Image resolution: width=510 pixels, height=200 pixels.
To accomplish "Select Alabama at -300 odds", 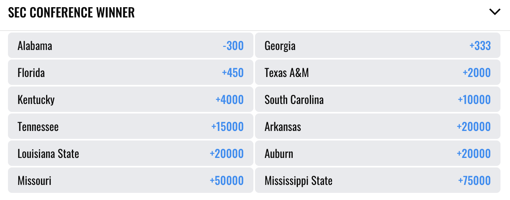I will point(131,46).
